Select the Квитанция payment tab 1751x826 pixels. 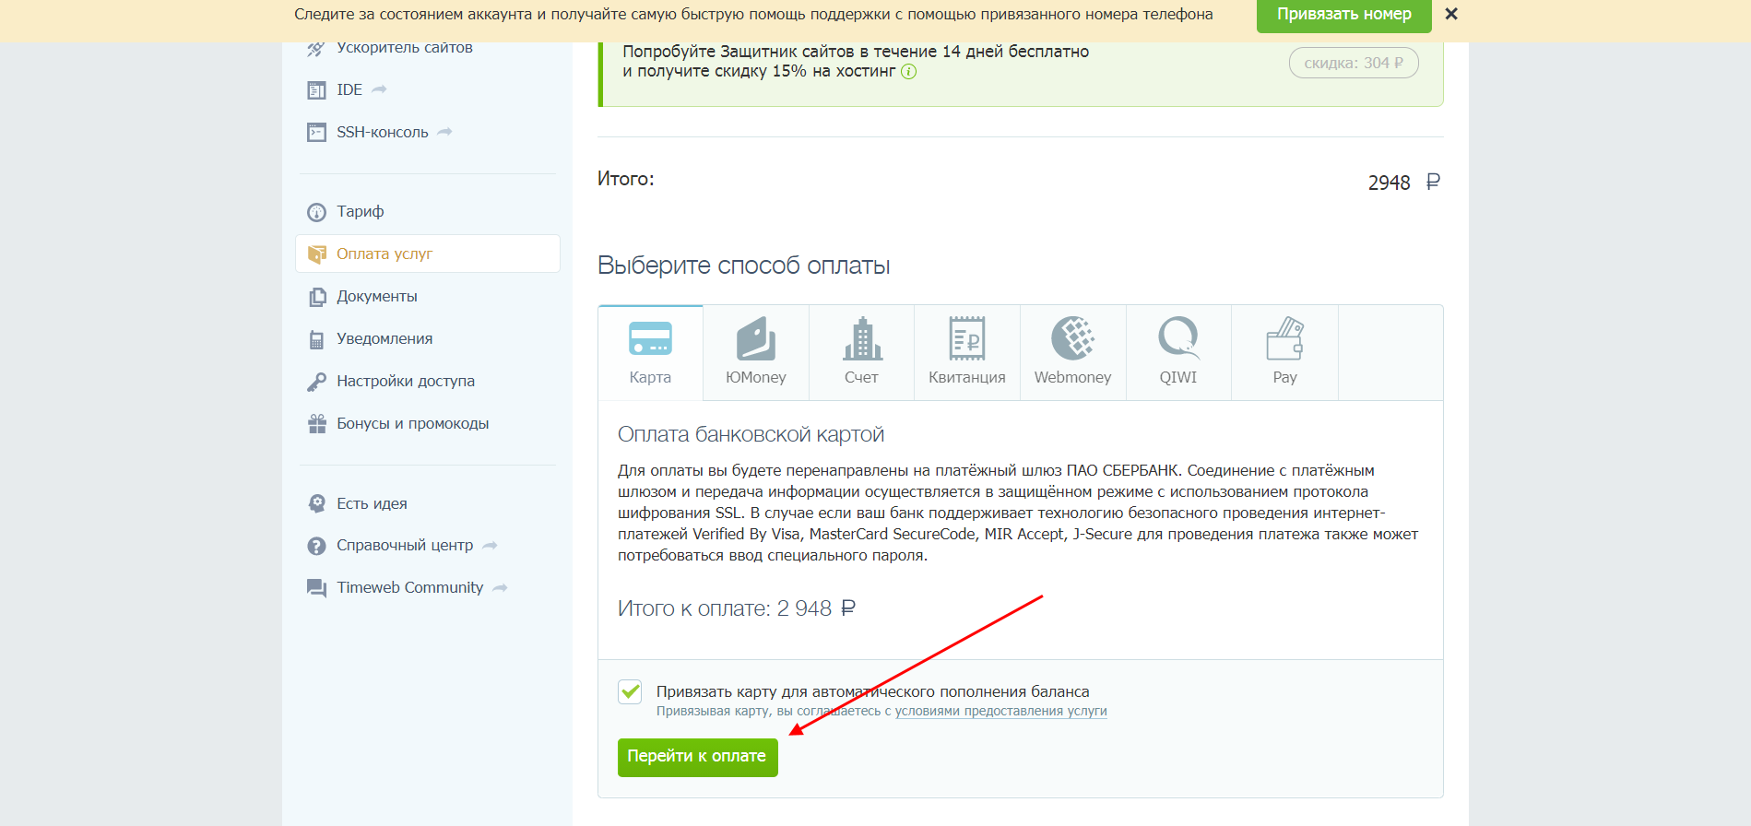point(967,353)
